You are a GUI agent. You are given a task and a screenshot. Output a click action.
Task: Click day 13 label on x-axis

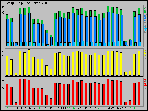[60, 108]
